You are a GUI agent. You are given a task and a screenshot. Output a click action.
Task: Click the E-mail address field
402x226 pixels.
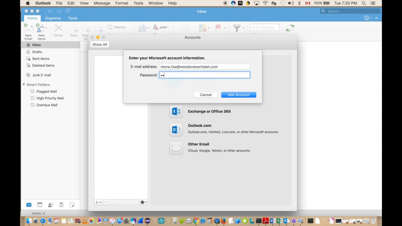tap(204, 67)
